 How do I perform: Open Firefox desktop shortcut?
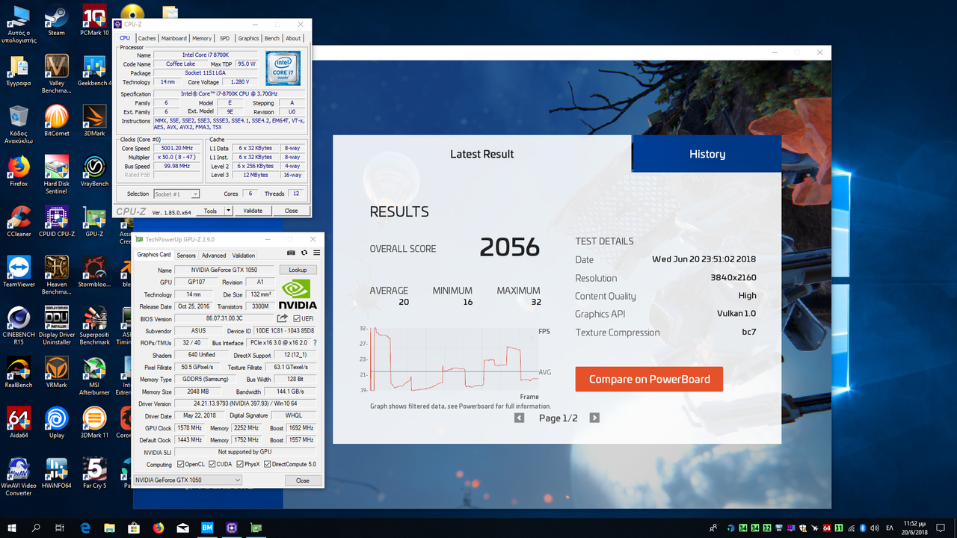pyautogui.click(x=19, y=171)
